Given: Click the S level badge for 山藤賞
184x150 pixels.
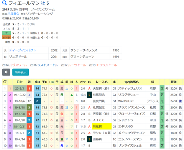Looking at the screenshot, I should (x=89, y=139).
